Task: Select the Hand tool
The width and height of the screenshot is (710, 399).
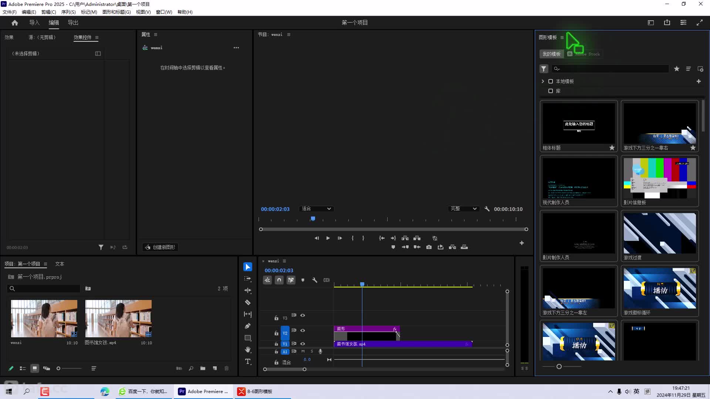Action: (x=248, y=349)
